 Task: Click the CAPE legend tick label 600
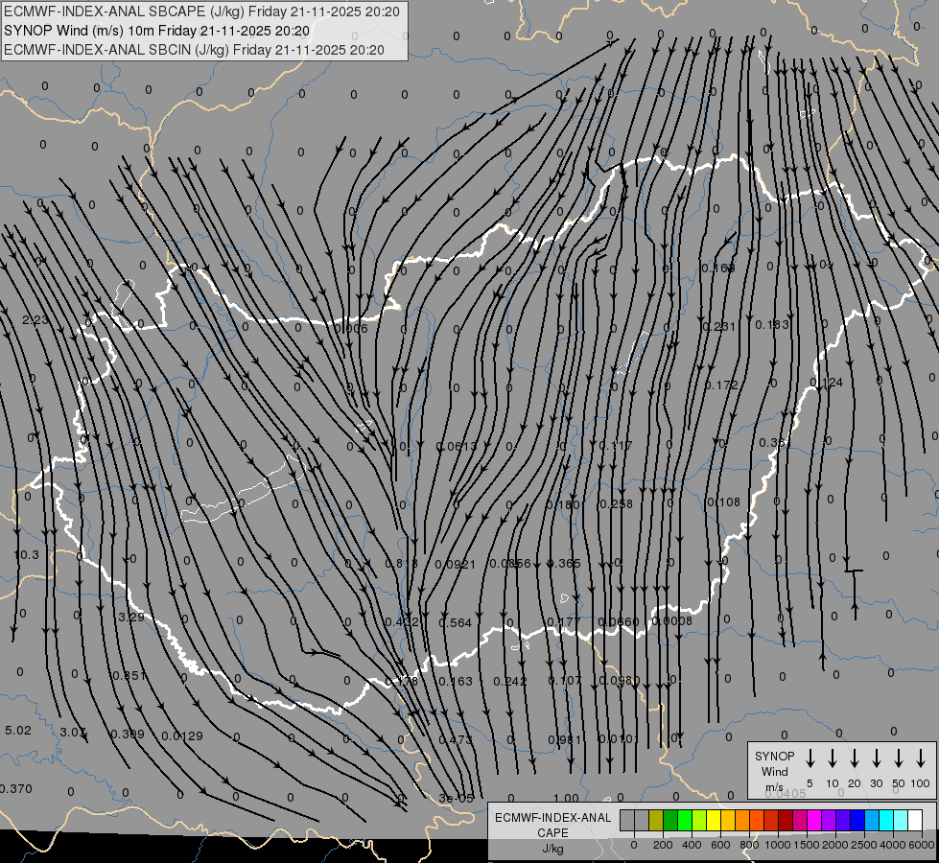(x=719, y=845)
